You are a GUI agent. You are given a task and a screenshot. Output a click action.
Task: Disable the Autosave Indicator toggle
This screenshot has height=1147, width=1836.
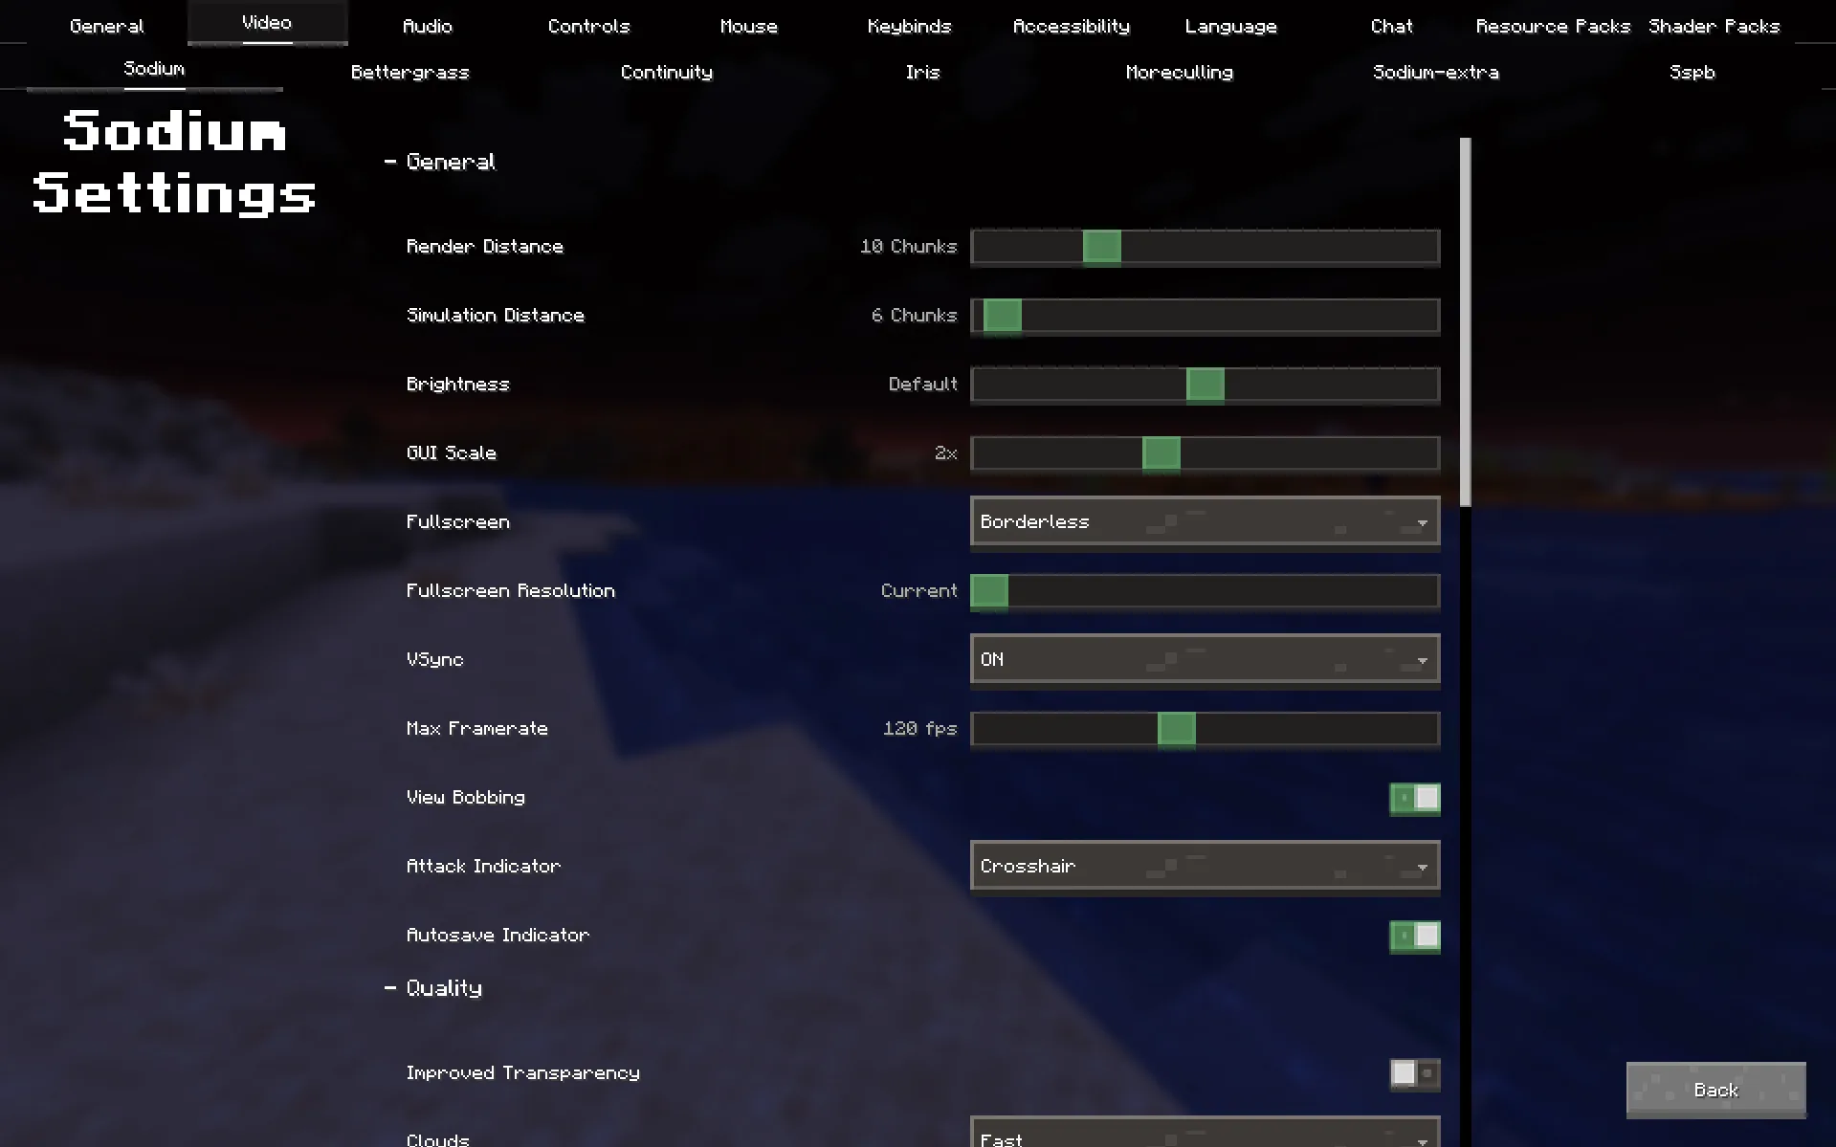coord(1414,936)
